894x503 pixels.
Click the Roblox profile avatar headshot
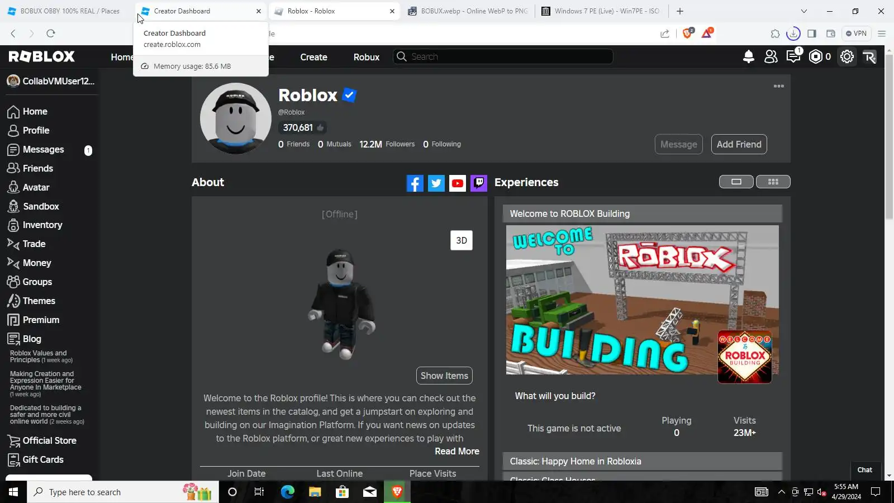pyautogui.click(x=236, y=118)
